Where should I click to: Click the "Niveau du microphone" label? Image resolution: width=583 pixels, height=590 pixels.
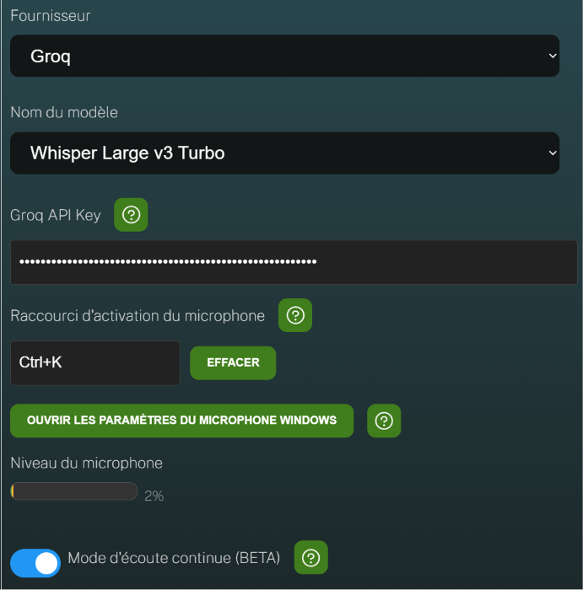87,463
